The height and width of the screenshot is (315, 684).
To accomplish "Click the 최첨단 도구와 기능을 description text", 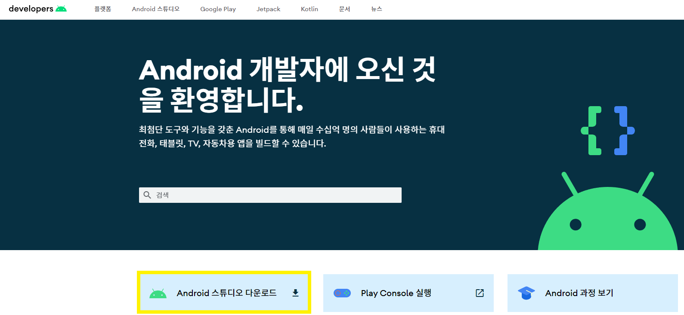I will (x=291, y=136).
